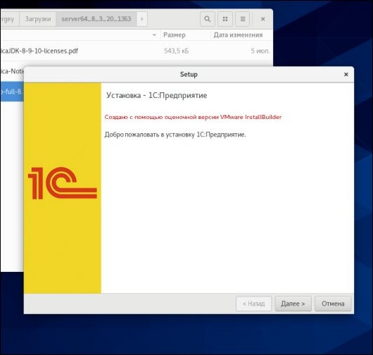
Task: Click the path bar forward arrow
Action: coord(142,19)
